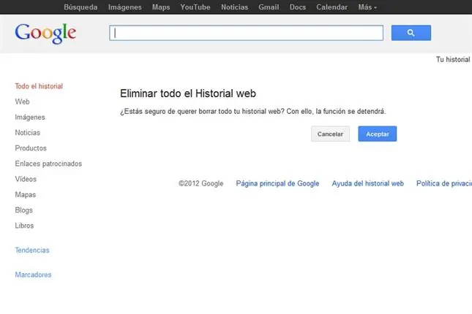Click the Eliminar todo el Historial web heading

[188, 93]
